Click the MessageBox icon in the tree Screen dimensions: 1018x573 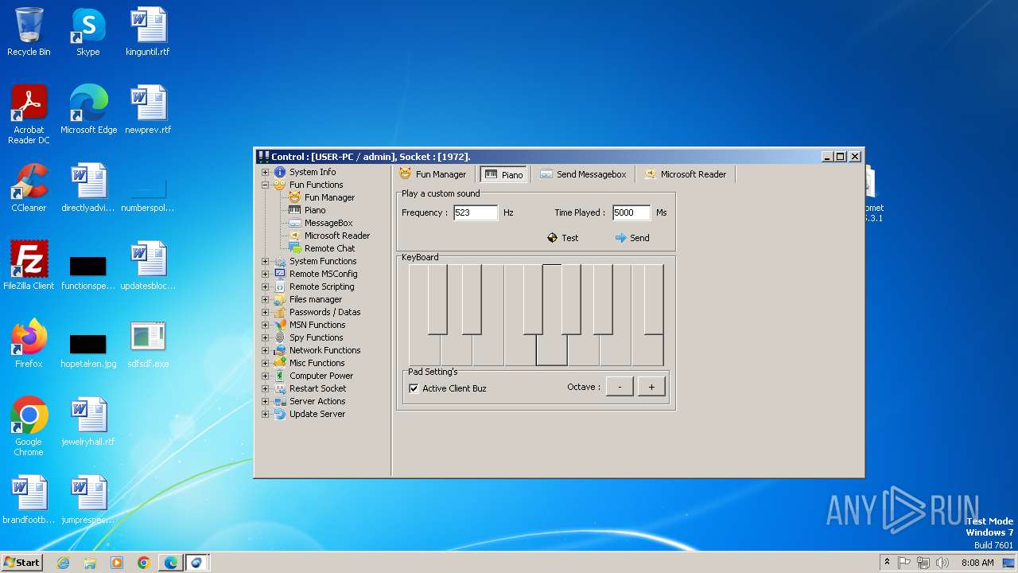295,223
